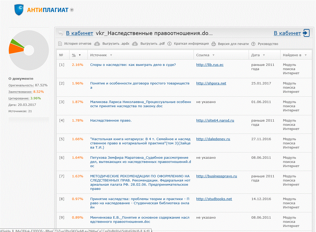
Task: Click the exit door icon at top right
Action: (306, 33)
